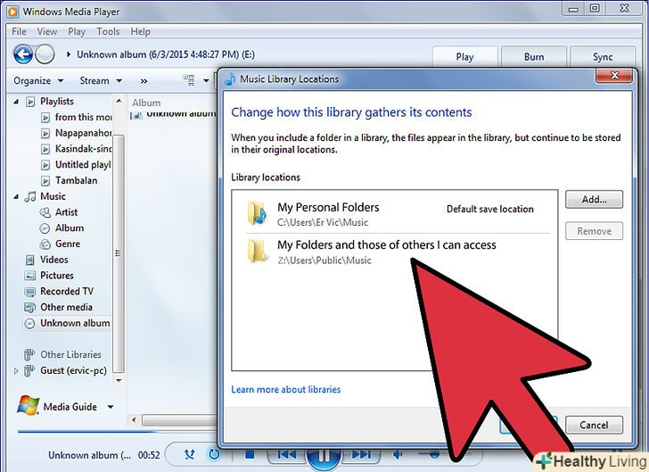Toggle repeat in playback controls
Image resolution: width=649 pixels, height=472 pixels.
[x=214, y=454]
